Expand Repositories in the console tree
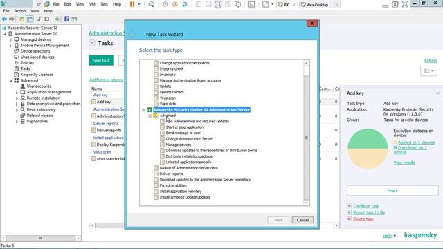 [17, 122]
